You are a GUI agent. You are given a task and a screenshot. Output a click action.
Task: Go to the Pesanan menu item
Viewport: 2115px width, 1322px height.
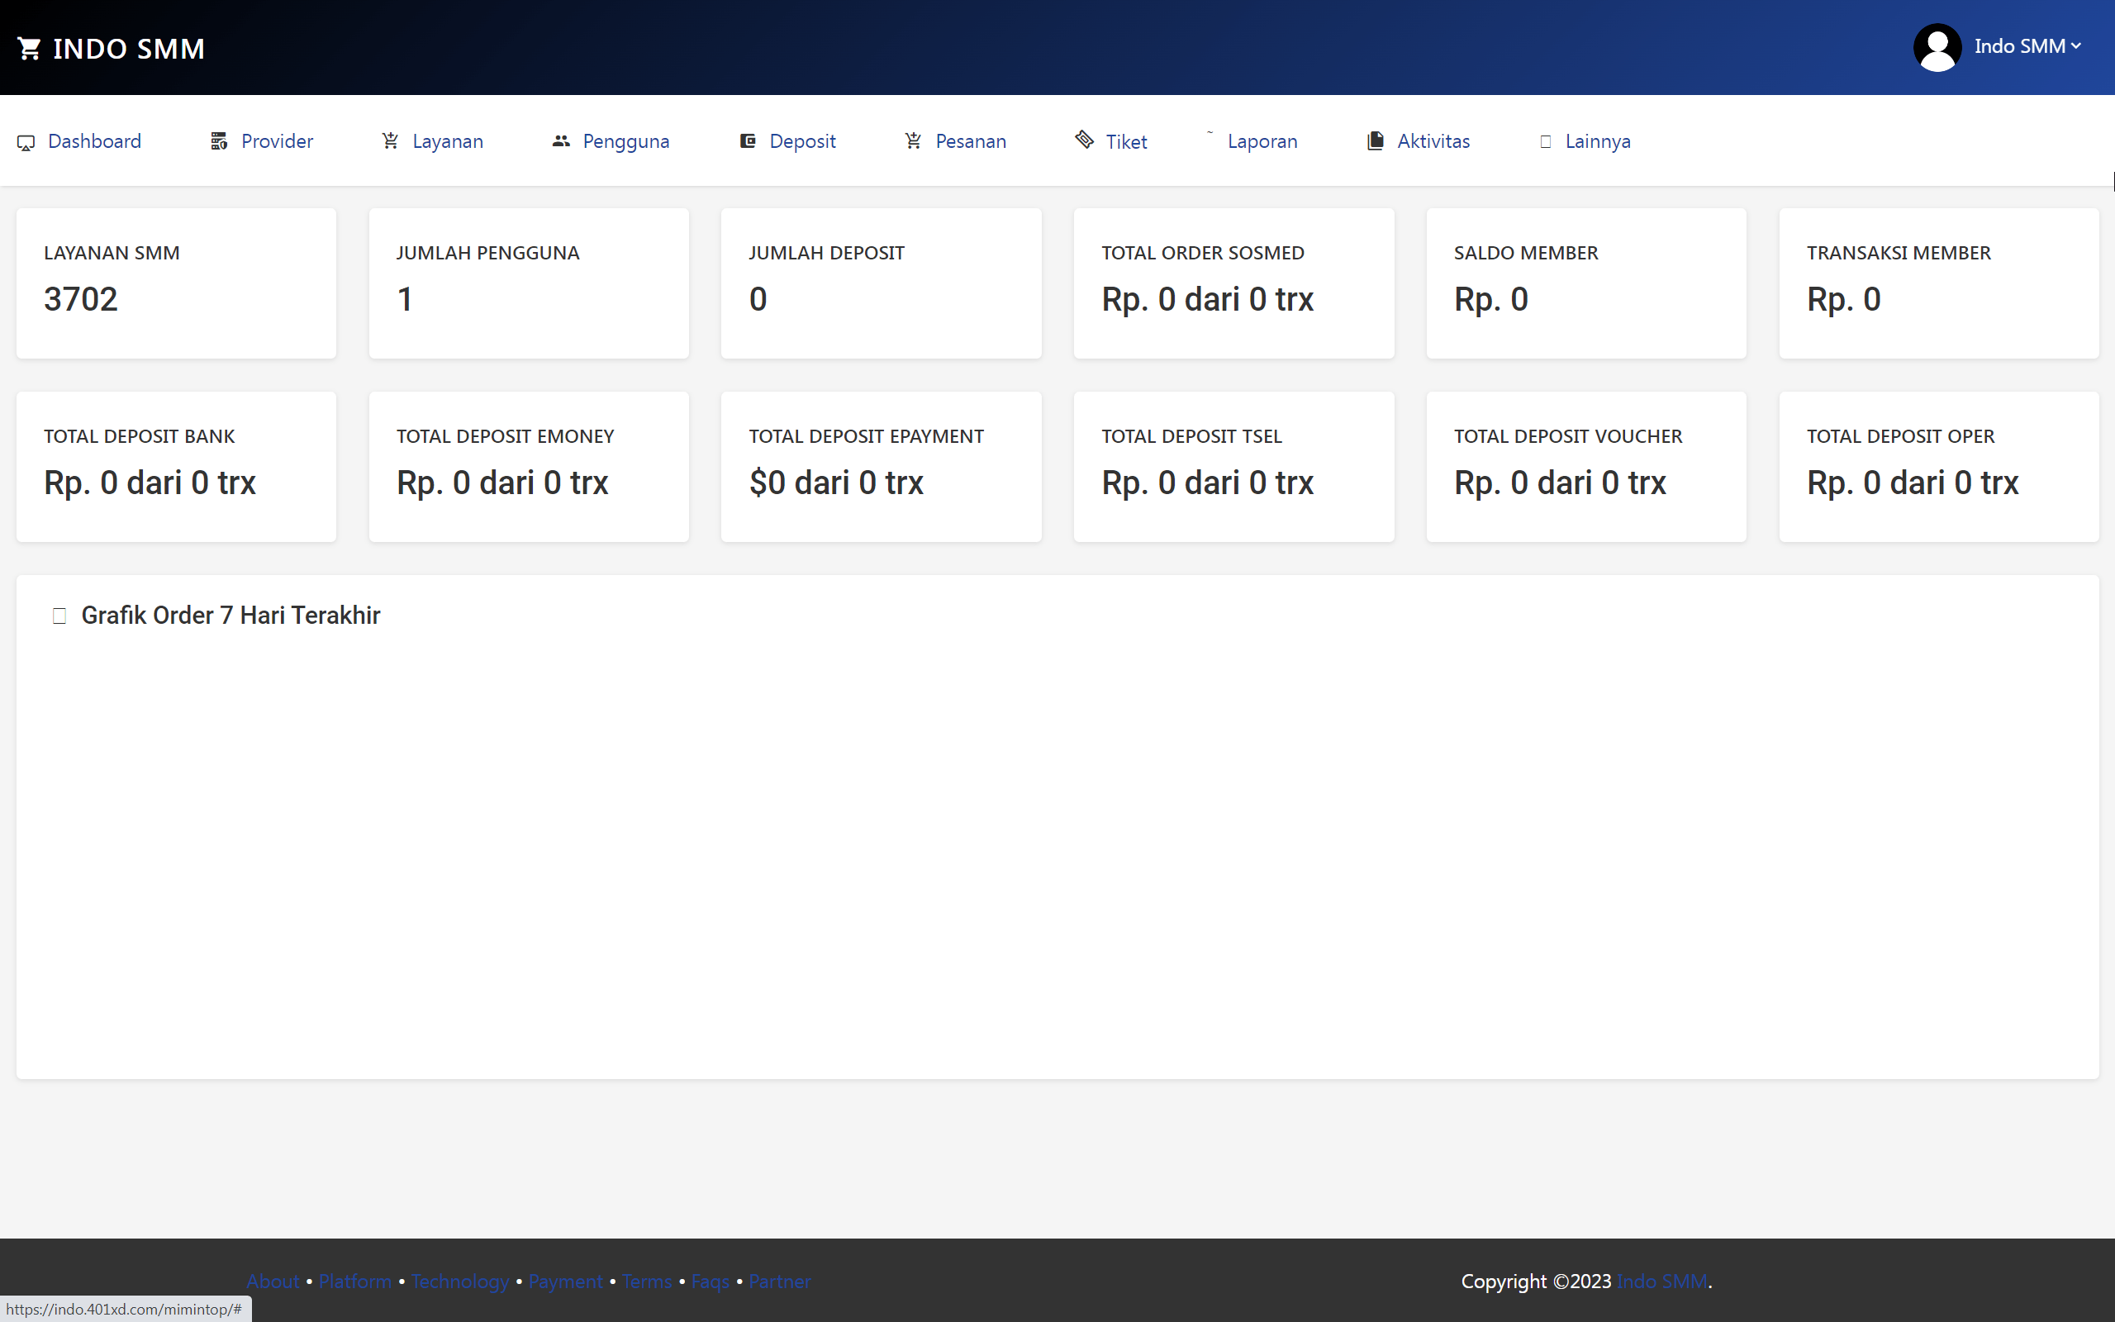pos(971,140)
